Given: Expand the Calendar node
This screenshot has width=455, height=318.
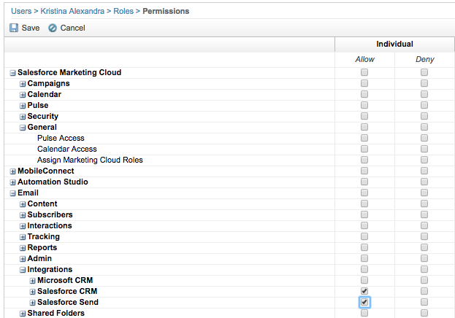Looking at the screenshot, I should tap(23, 95).
